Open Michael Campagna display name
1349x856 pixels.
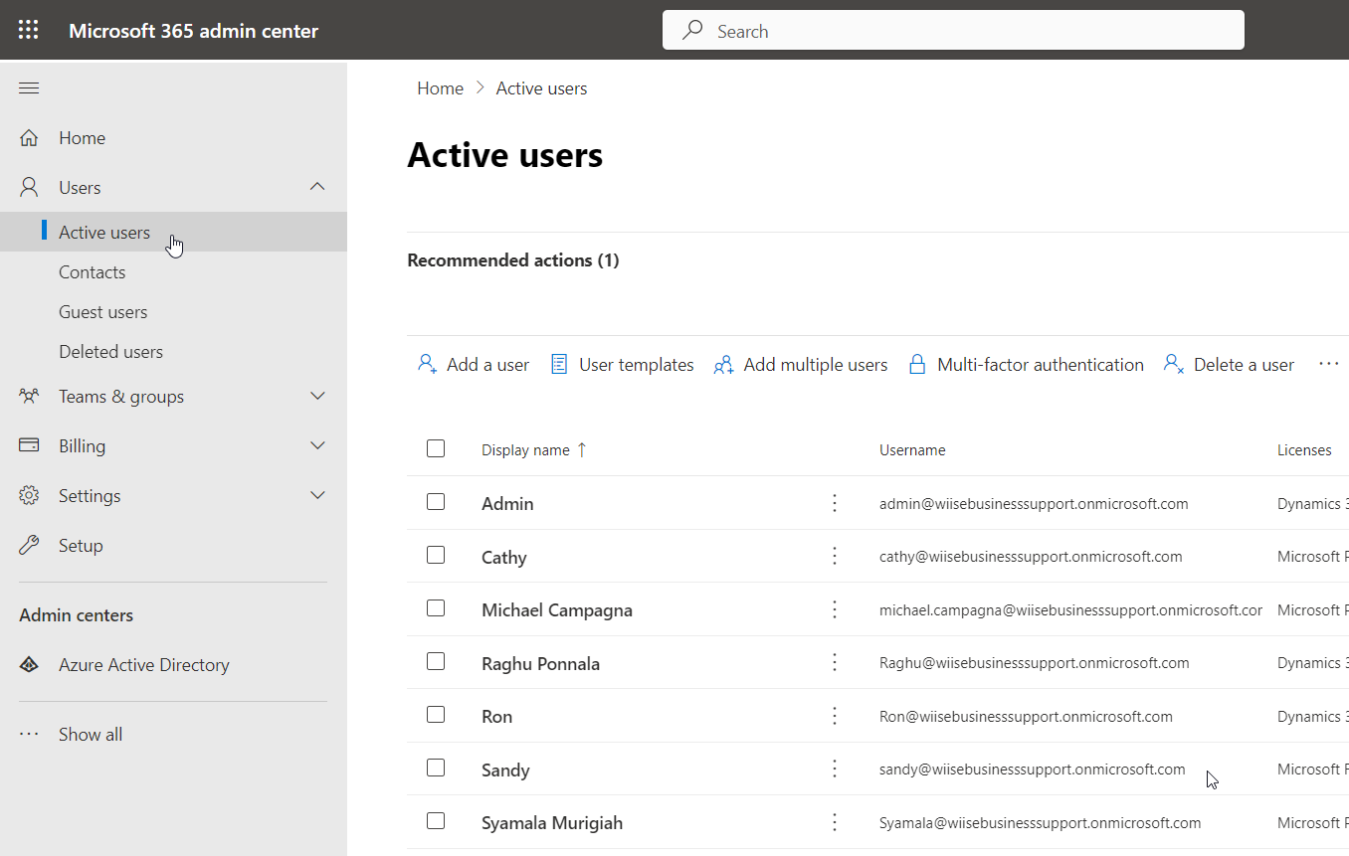point(557,610)
